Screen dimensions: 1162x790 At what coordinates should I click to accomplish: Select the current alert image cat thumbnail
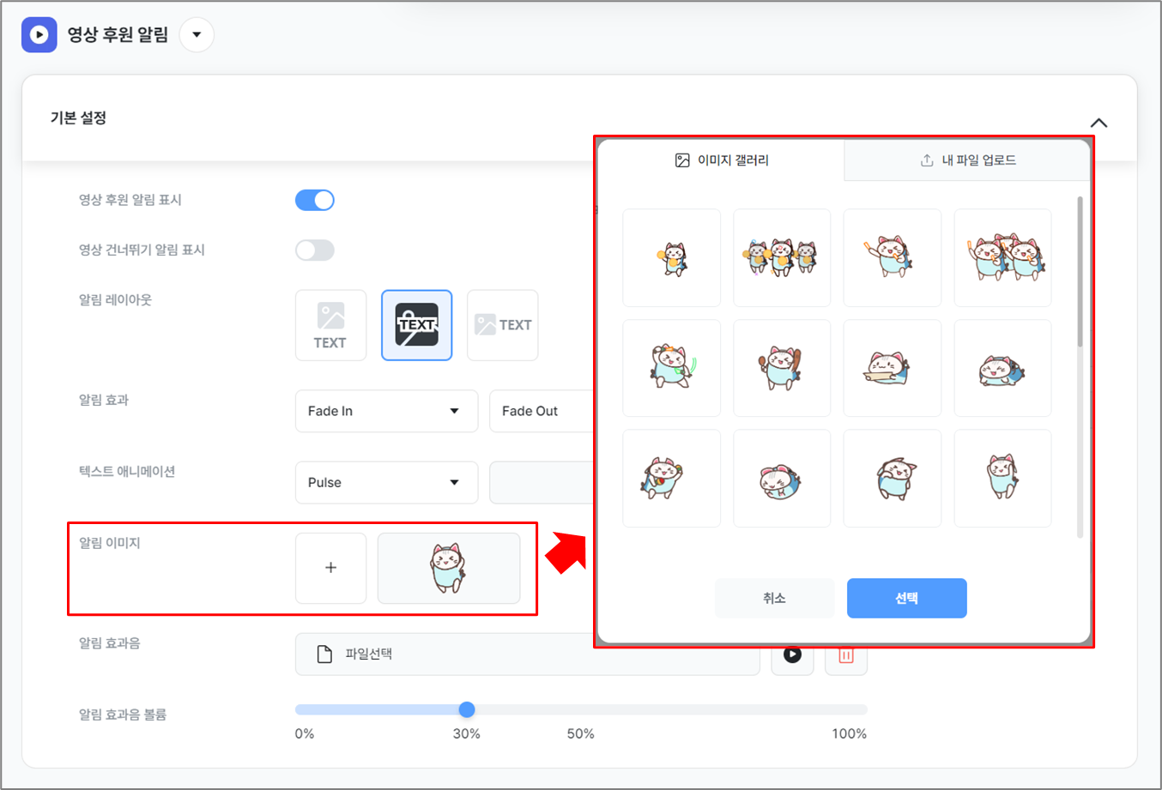pos(449,568)
